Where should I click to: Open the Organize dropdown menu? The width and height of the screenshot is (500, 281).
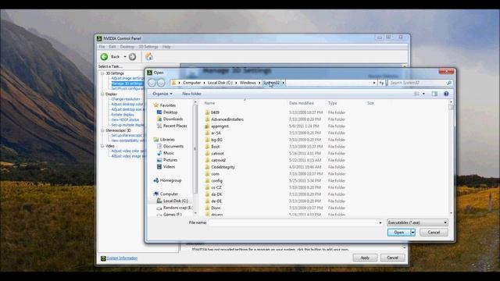click(162, 94)
